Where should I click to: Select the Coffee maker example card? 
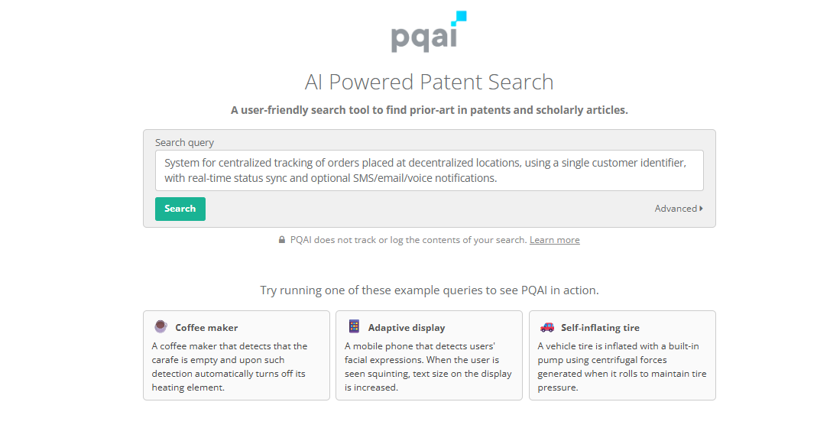(x=237, y=355)
